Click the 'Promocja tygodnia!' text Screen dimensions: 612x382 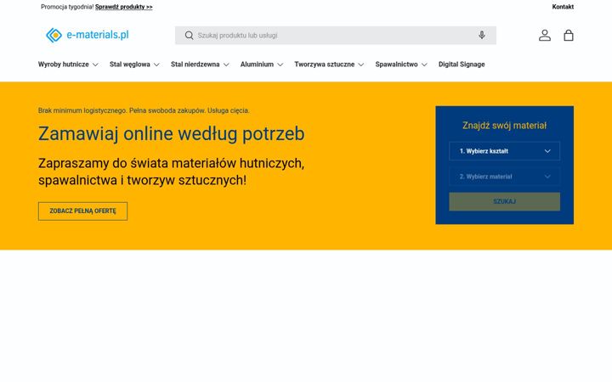67,7
